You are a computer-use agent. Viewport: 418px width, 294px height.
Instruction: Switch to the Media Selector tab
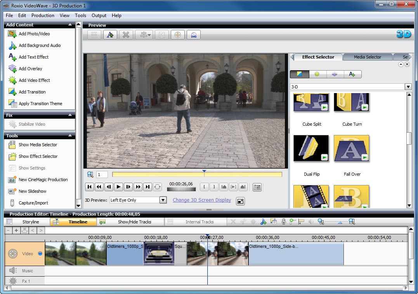click(x=367, y=57)
